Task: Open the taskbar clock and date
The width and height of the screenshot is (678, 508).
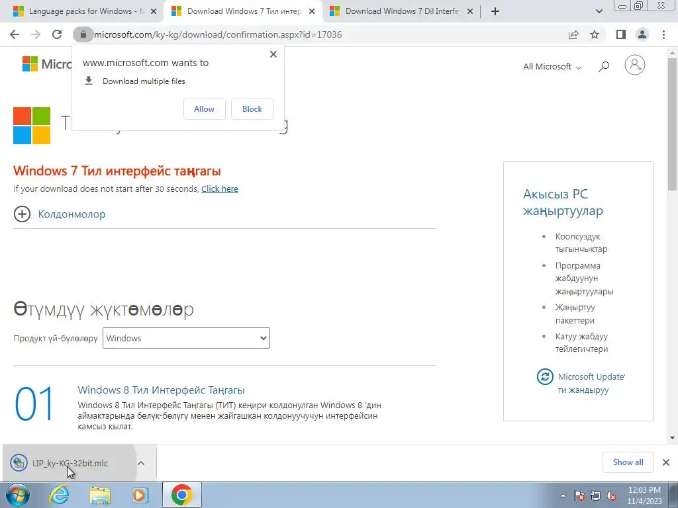Action: tap(644, 495)
